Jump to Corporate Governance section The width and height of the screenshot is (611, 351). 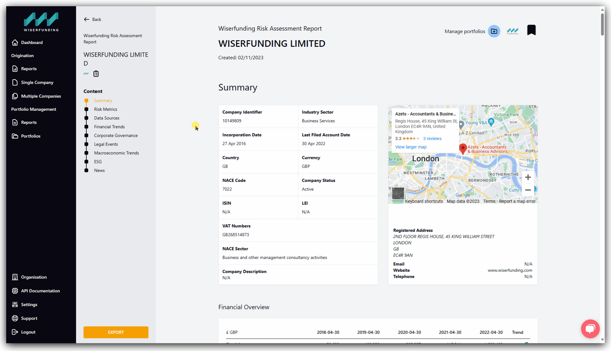116,135
